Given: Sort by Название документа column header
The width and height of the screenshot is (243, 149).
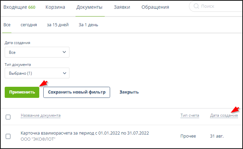Looking at the screenshot, I should (x=41, y=116).
